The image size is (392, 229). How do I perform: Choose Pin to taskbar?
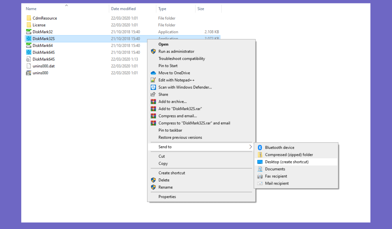(170, 130)
